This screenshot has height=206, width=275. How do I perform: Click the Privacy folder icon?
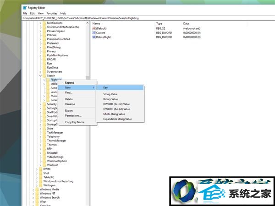44,51
